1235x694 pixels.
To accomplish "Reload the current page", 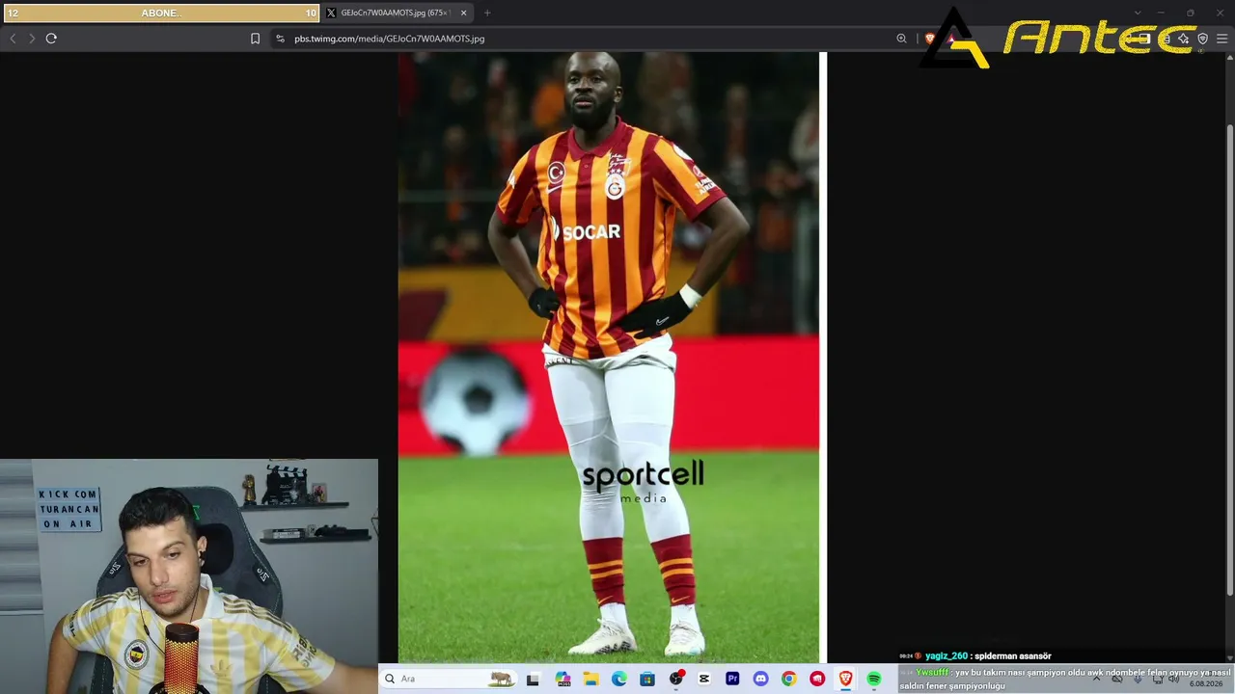I will pos(51,39).
